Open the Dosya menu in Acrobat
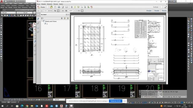Image resolution: width=193 pixels, height=108 pixels. point(38,4)
